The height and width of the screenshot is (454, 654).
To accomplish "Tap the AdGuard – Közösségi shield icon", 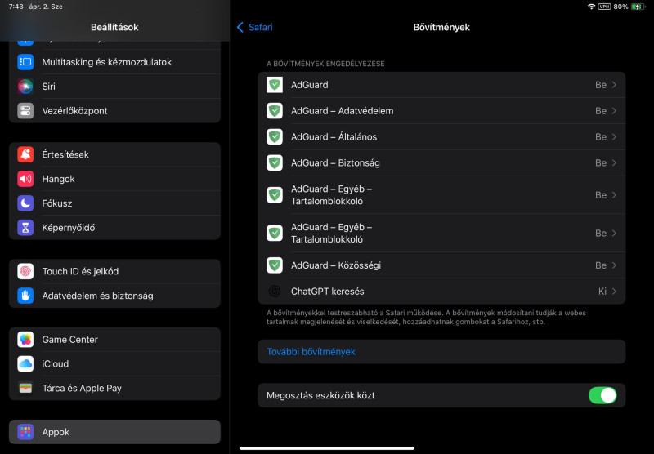I will [275, 265].
